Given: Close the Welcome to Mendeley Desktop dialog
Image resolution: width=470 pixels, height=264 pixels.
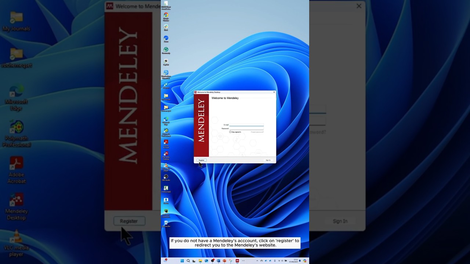Looking at the screenshot, I should click(274, 92).
